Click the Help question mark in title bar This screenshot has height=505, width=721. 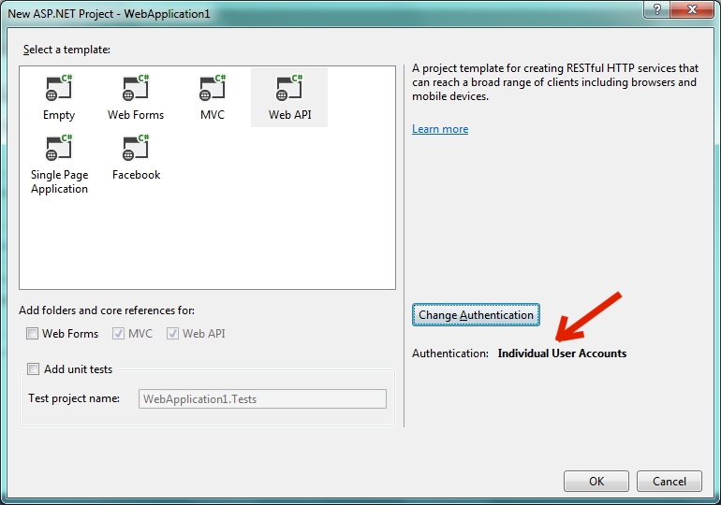click(x=657, y=9)
